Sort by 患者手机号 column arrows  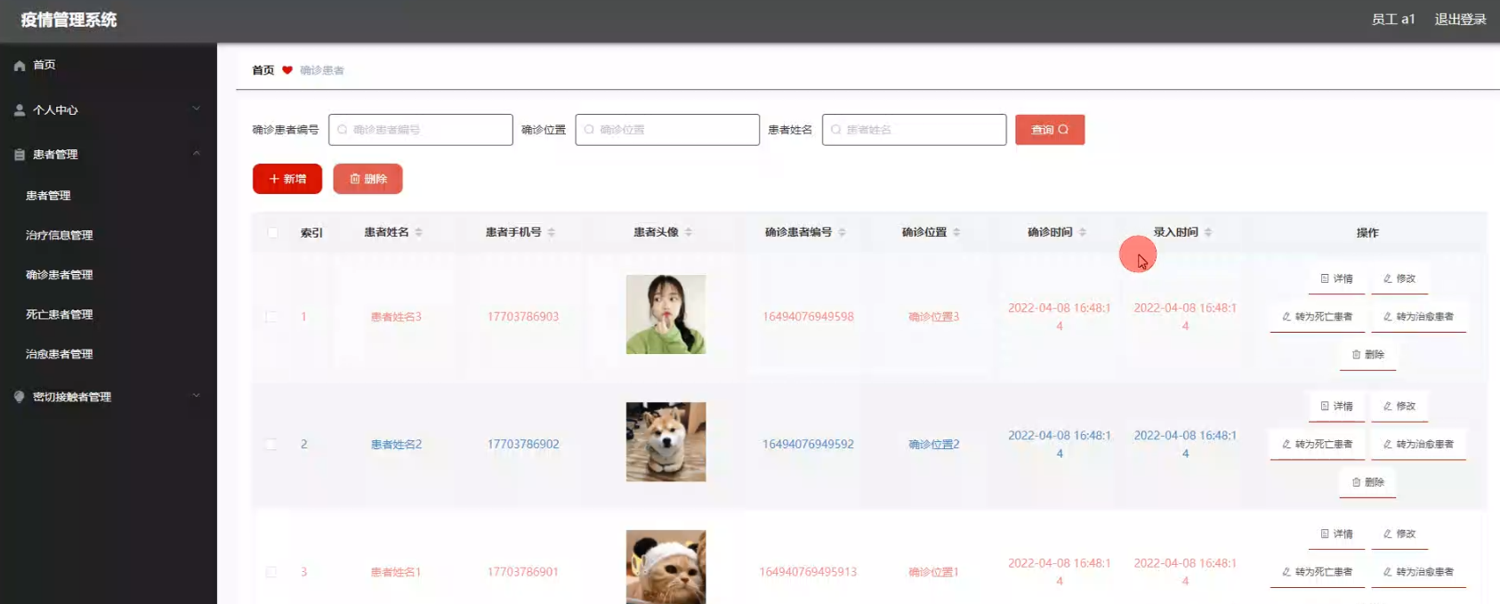point(552,232)
